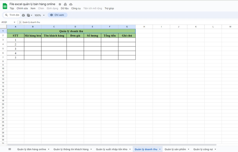238x152 pixels.
Task: Star the document title
Action: pyautogui.click(x=60, y=4)
